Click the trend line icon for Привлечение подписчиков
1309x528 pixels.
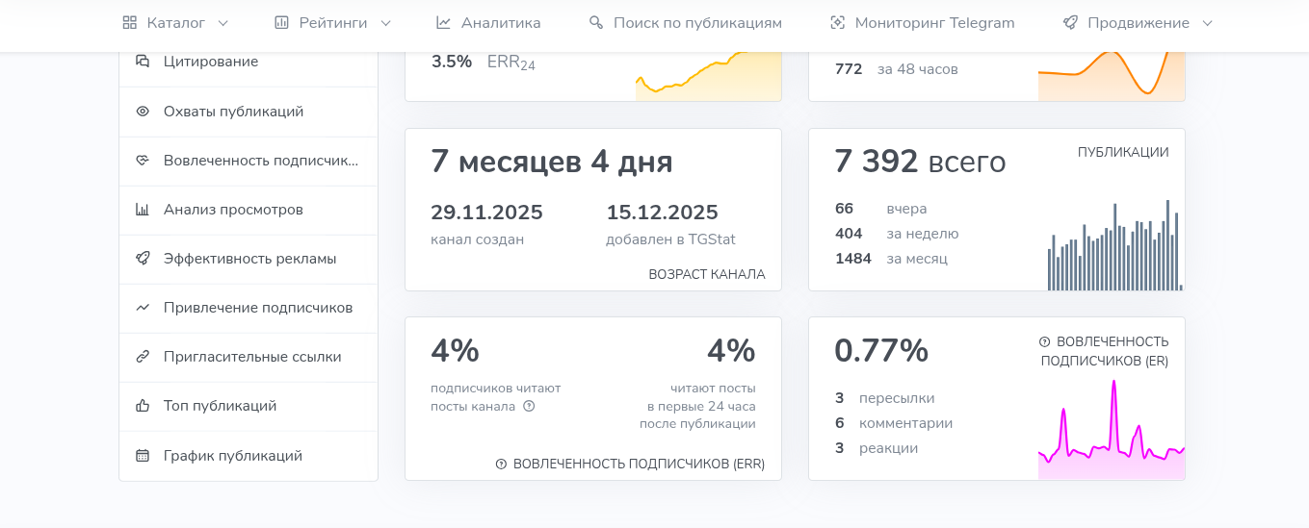(143, 308)
